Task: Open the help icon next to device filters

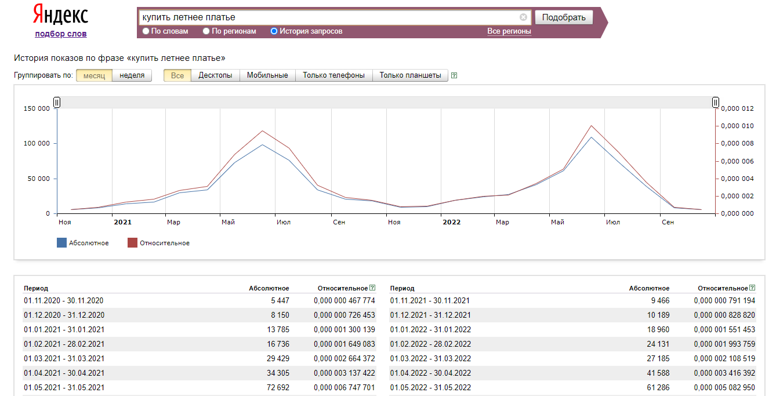Action: click(x=454, y=75)
